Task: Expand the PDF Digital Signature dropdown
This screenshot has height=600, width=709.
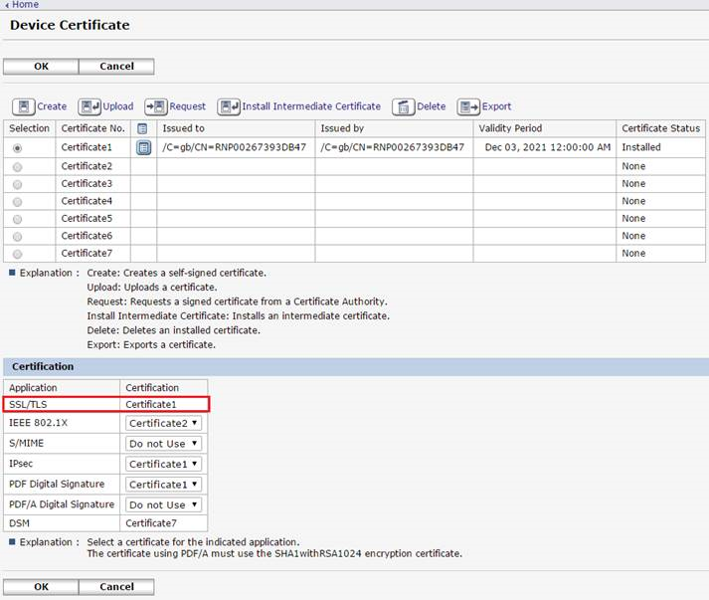Action: 164,485
